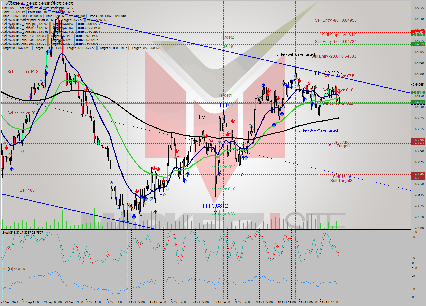The width and height of the screenshot is (426, 306).
Task: Click the 'Stoch(5,3,3) 17.3387 29.7527' indicator title
Action: (x=23, y=232)
